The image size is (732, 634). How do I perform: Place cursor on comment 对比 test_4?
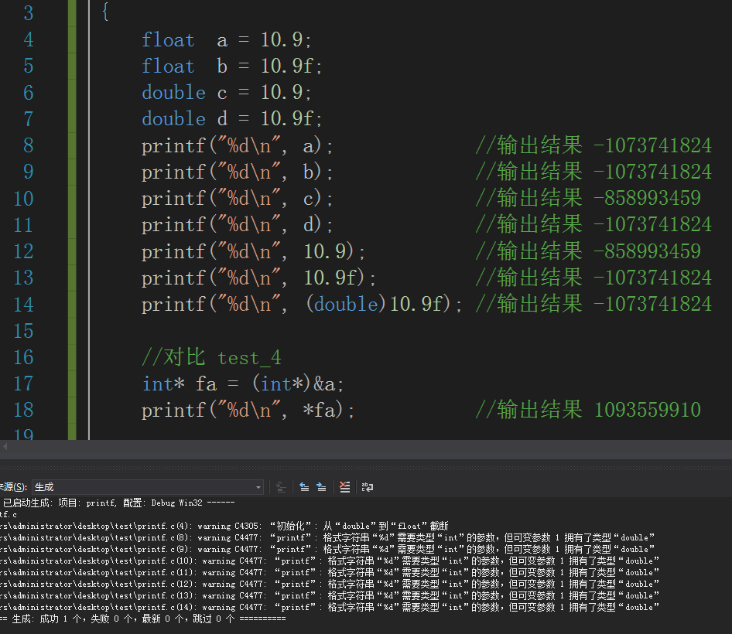tap(211, 357)
